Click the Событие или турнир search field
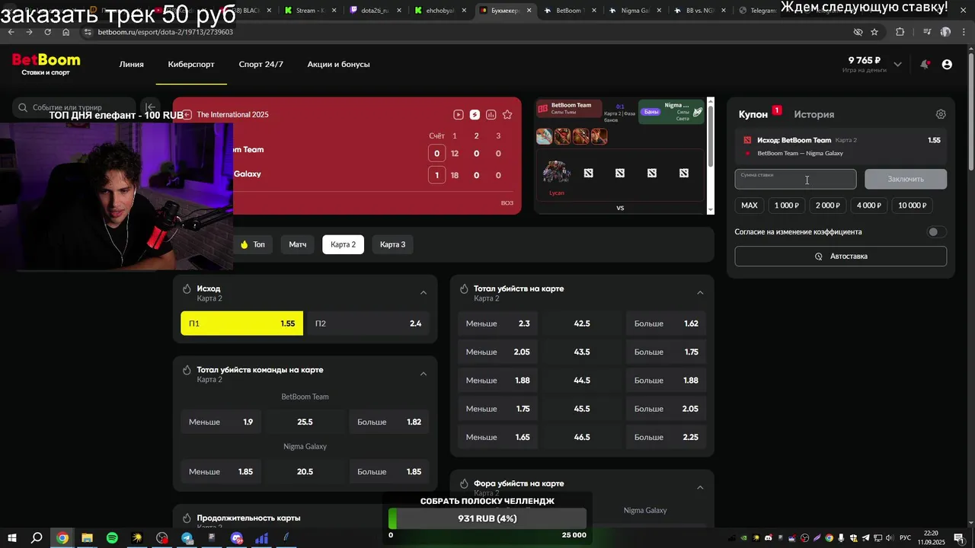 coord(75,107)
